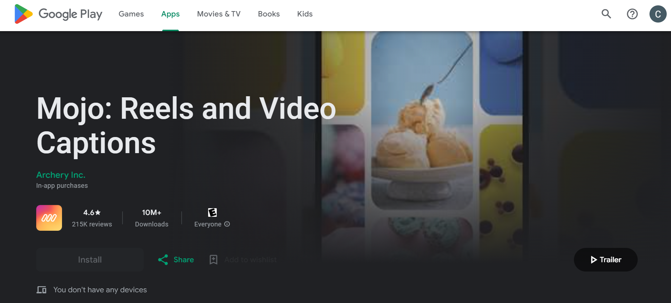
Task: Click the Install button
Action: (x=90, y=260)
